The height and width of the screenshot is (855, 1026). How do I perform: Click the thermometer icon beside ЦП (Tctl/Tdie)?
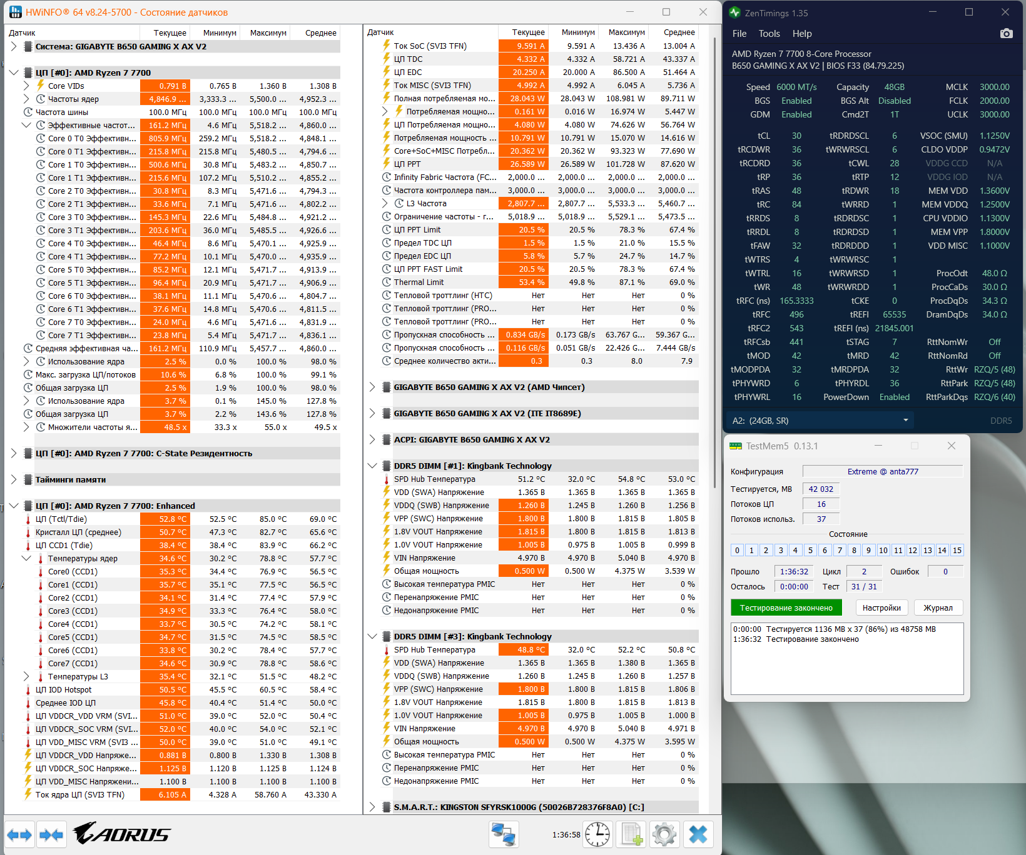click(28, 519)
